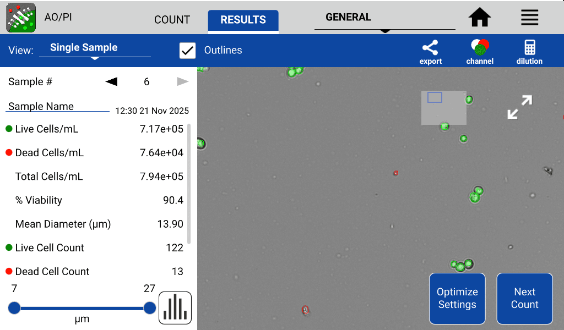The height and width of the screenshot is (330, 564).
Task: Go to next sample with right arrow
Action: coord(182,82)
